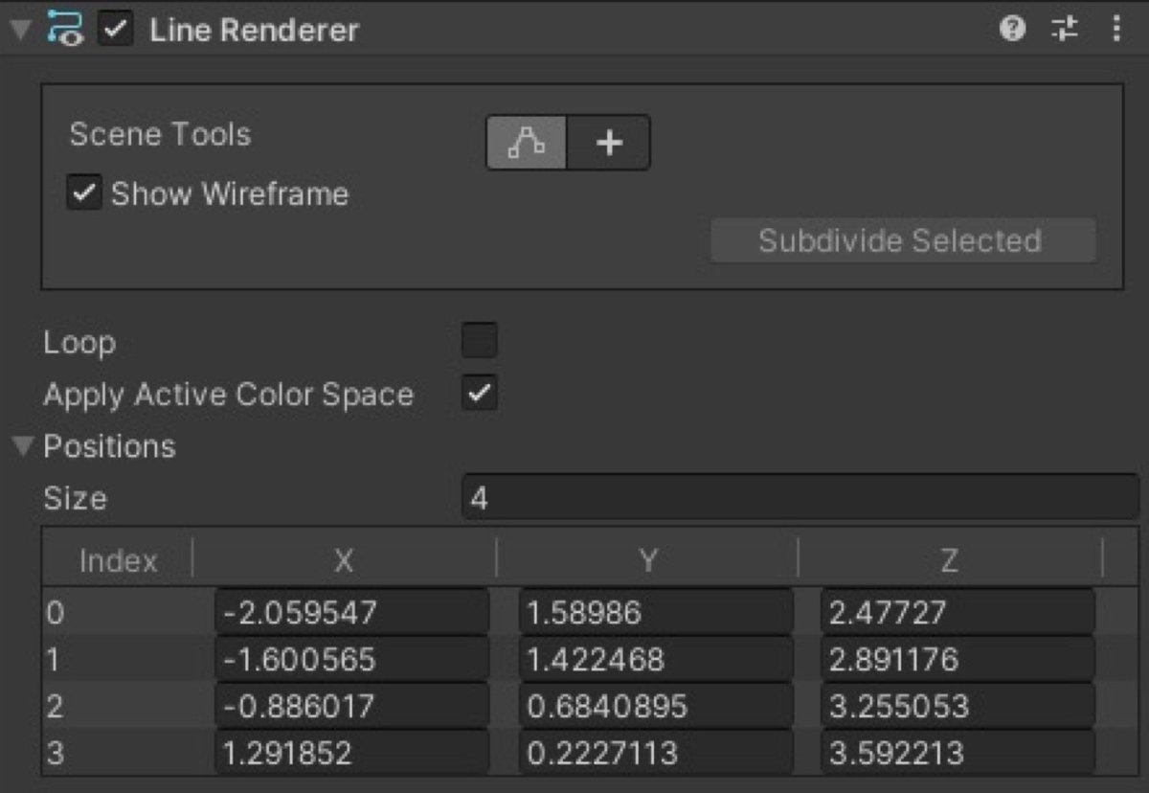Screen dimensions: 1149x793
Task: Collapse the Line Renderer component
Action: [17, 30]
